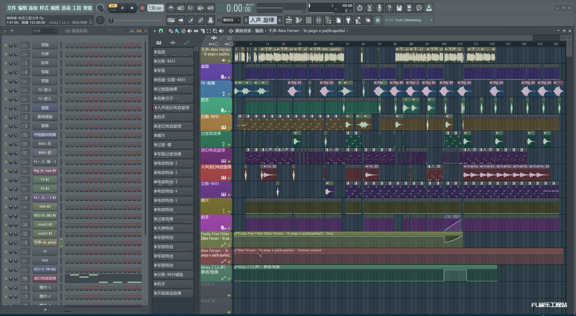
Task: Open the piano roll view icon
Action: coord(298,20)
